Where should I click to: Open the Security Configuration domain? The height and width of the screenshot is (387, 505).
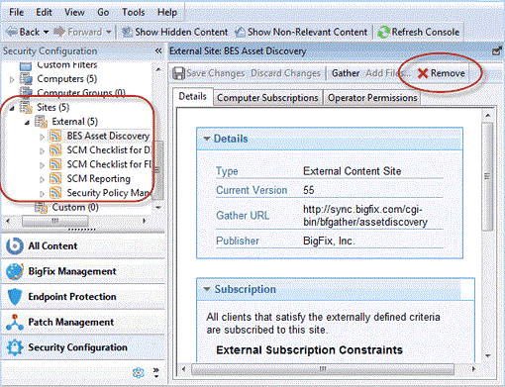click(83, 347)
